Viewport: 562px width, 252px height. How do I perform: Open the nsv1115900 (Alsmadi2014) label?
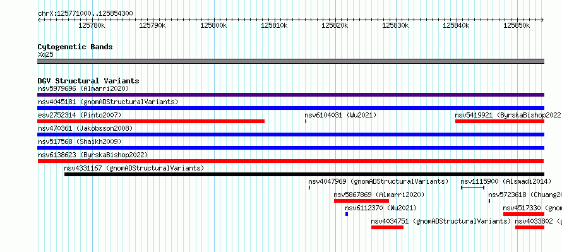click(506, 181)
